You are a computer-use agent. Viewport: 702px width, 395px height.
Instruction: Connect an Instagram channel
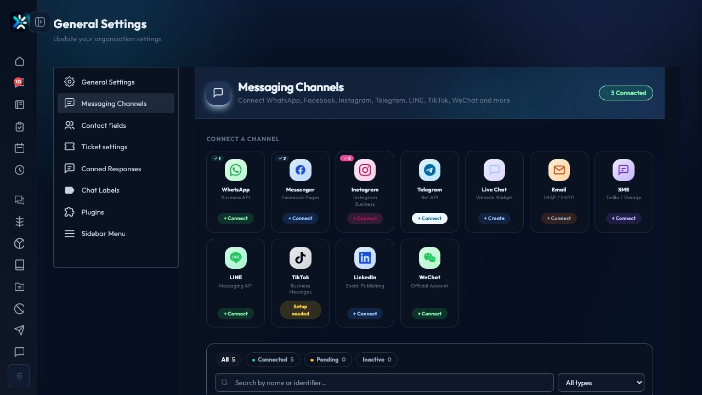365,218
